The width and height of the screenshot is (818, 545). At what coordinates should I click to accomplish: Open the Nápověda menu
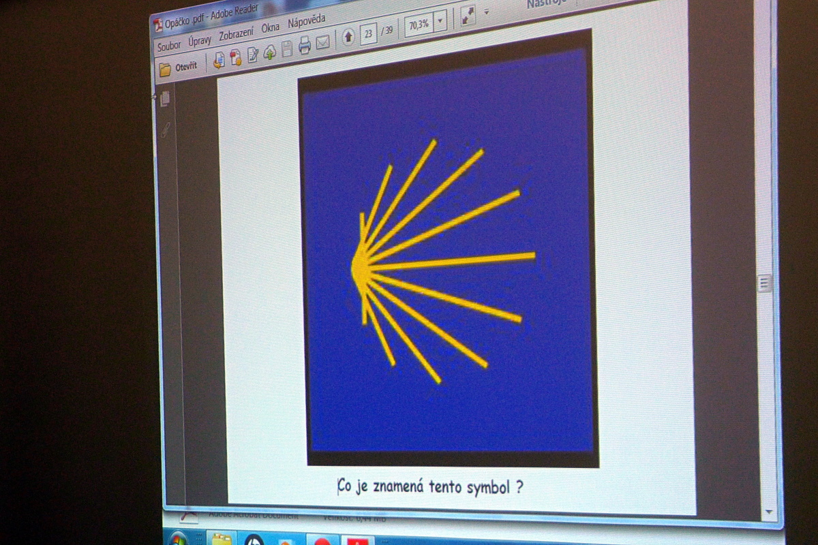coord(307,20)
